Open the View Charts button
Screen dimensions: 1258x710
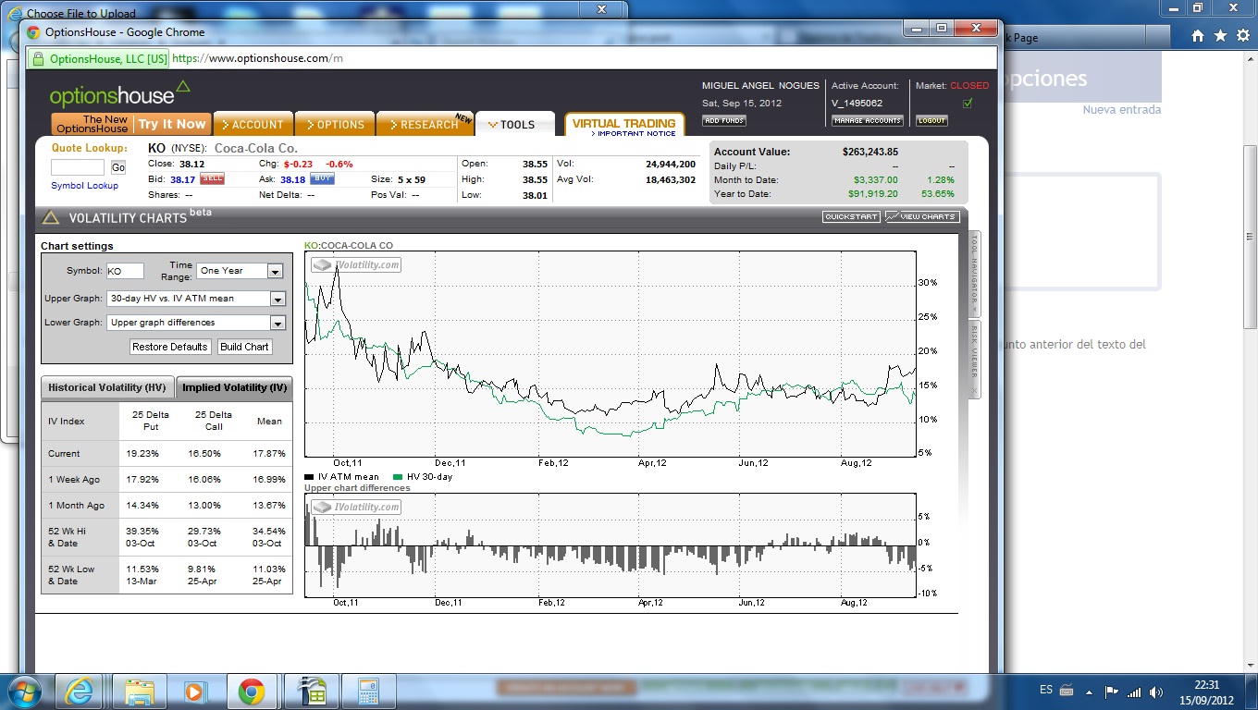tap(921, 216)
